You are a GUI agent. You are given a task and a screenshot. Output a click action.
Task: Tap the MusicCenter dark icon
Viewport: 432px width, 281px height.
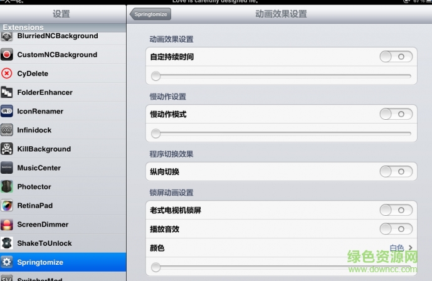[x=7, y=167]
